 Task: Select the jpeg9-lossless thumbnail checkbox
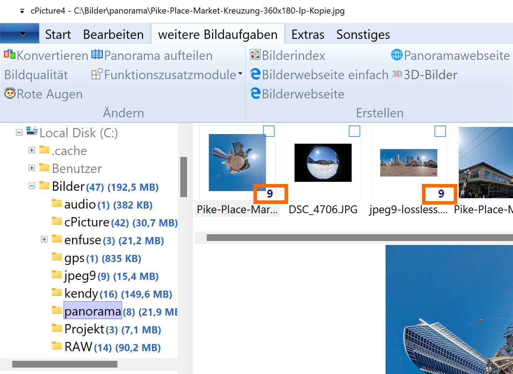(x=440, y=131)
